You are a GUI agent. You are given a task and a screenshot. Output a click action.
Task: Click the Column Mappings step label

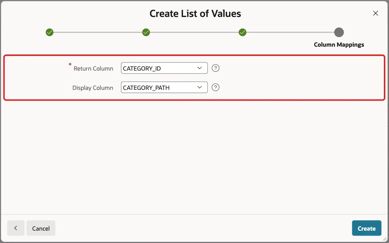click(339, 45)
